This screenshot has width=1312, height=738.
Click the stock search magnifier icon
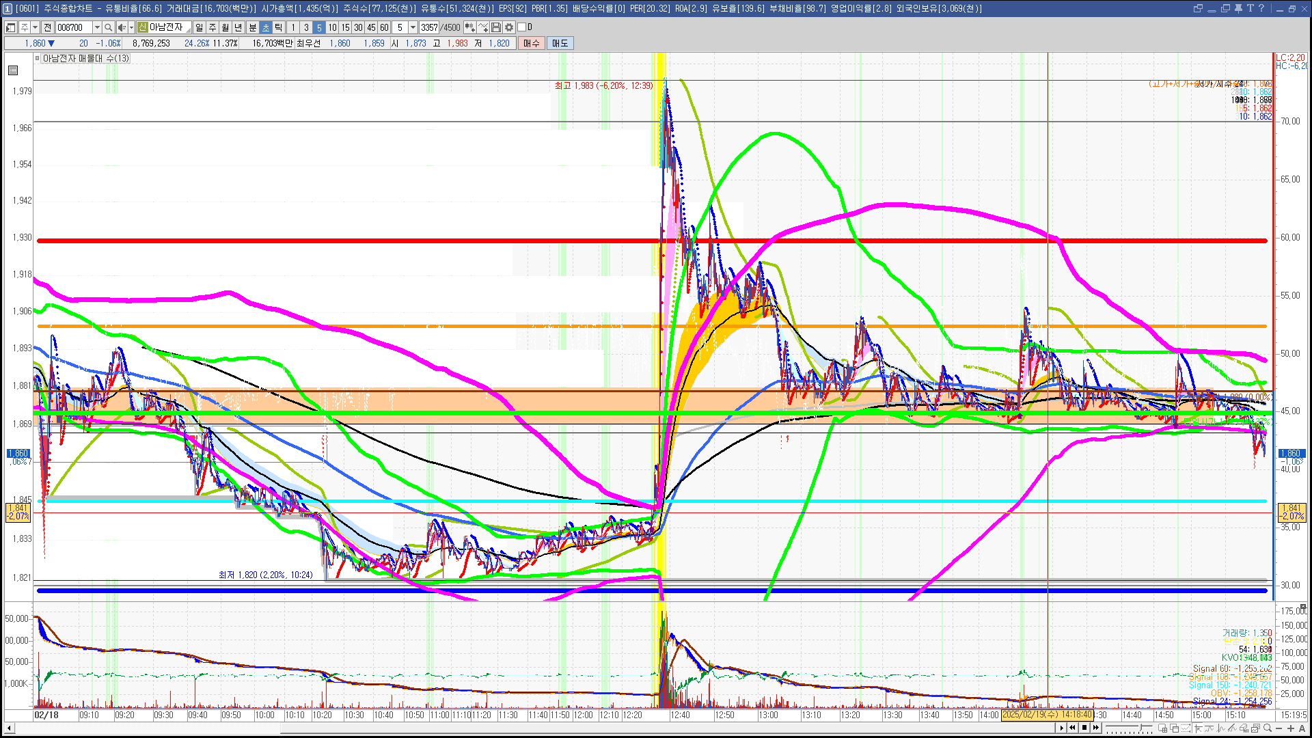coord(108,27)
